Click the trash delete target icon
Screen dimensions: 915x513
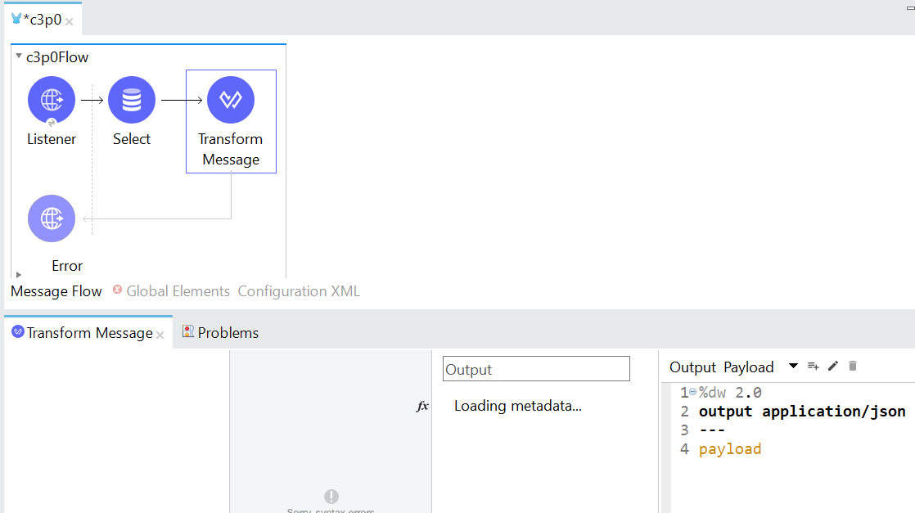(853, 367)
